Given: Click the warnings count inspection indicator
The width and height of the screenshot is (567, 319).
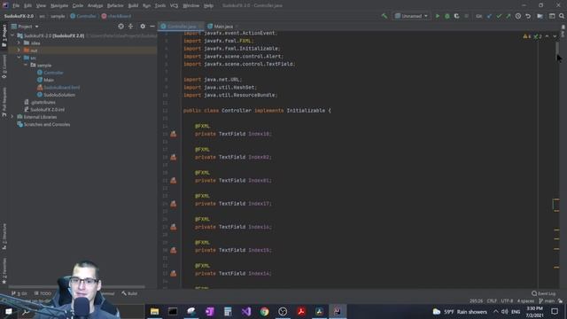Looking at the screenshot, I should point(527,36).
